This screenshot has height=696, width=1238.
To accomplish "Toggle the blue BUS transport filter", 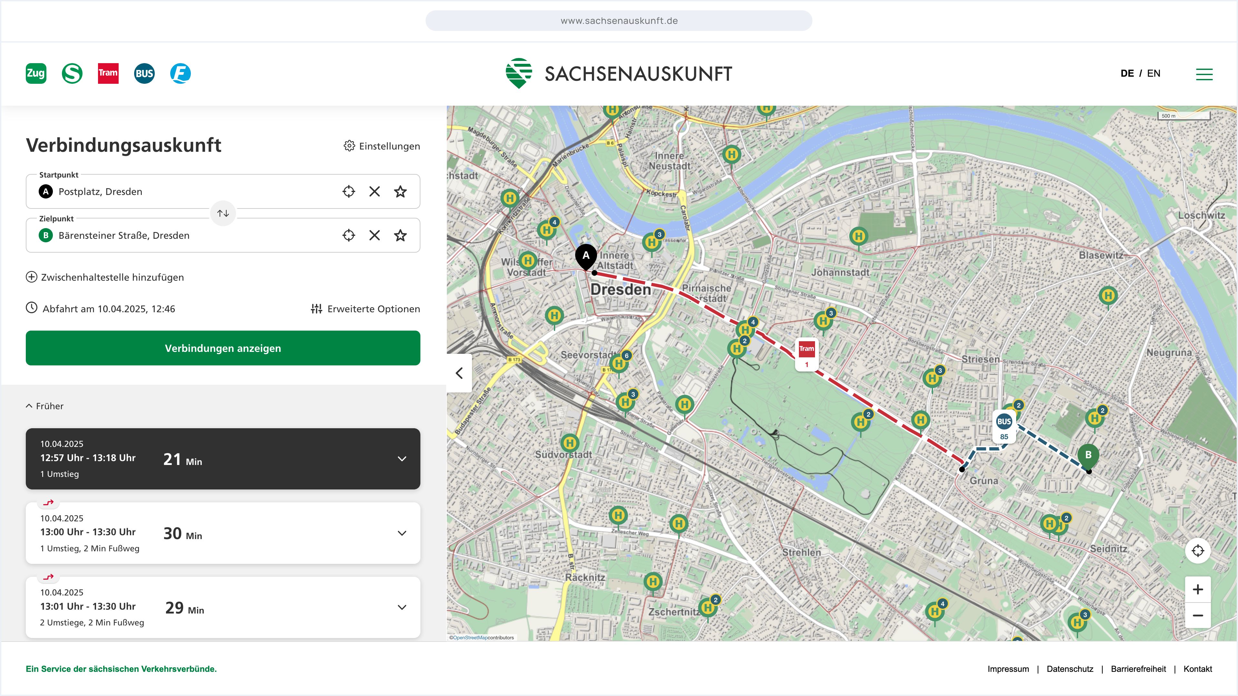I will [144, 73].
